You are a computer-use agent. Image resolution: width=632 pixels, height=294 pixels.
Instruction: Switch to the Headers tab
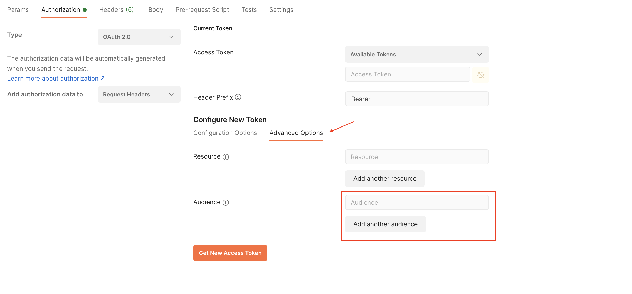click(x=116, y=9)
